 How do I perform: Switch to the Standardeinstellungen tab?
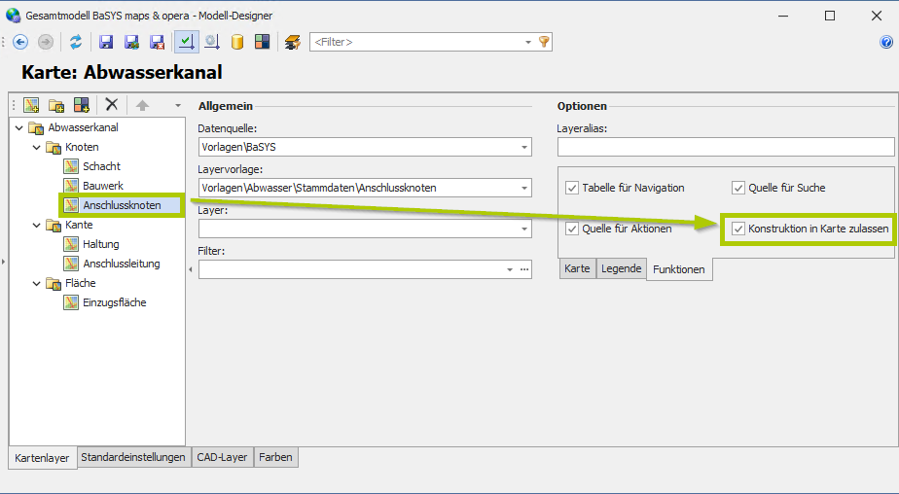(132, 457)
